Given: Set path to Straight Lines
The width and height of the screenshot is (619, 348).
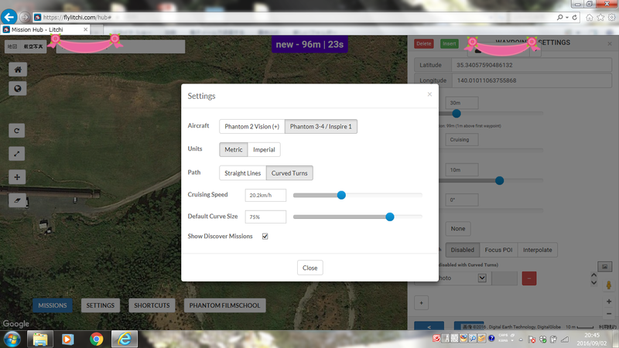Looking at the screenshot, I should tap(242, 172).
